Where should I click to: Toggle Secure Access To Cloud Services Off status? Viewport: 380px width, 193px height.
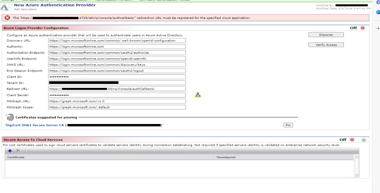(x=352, y=140)
